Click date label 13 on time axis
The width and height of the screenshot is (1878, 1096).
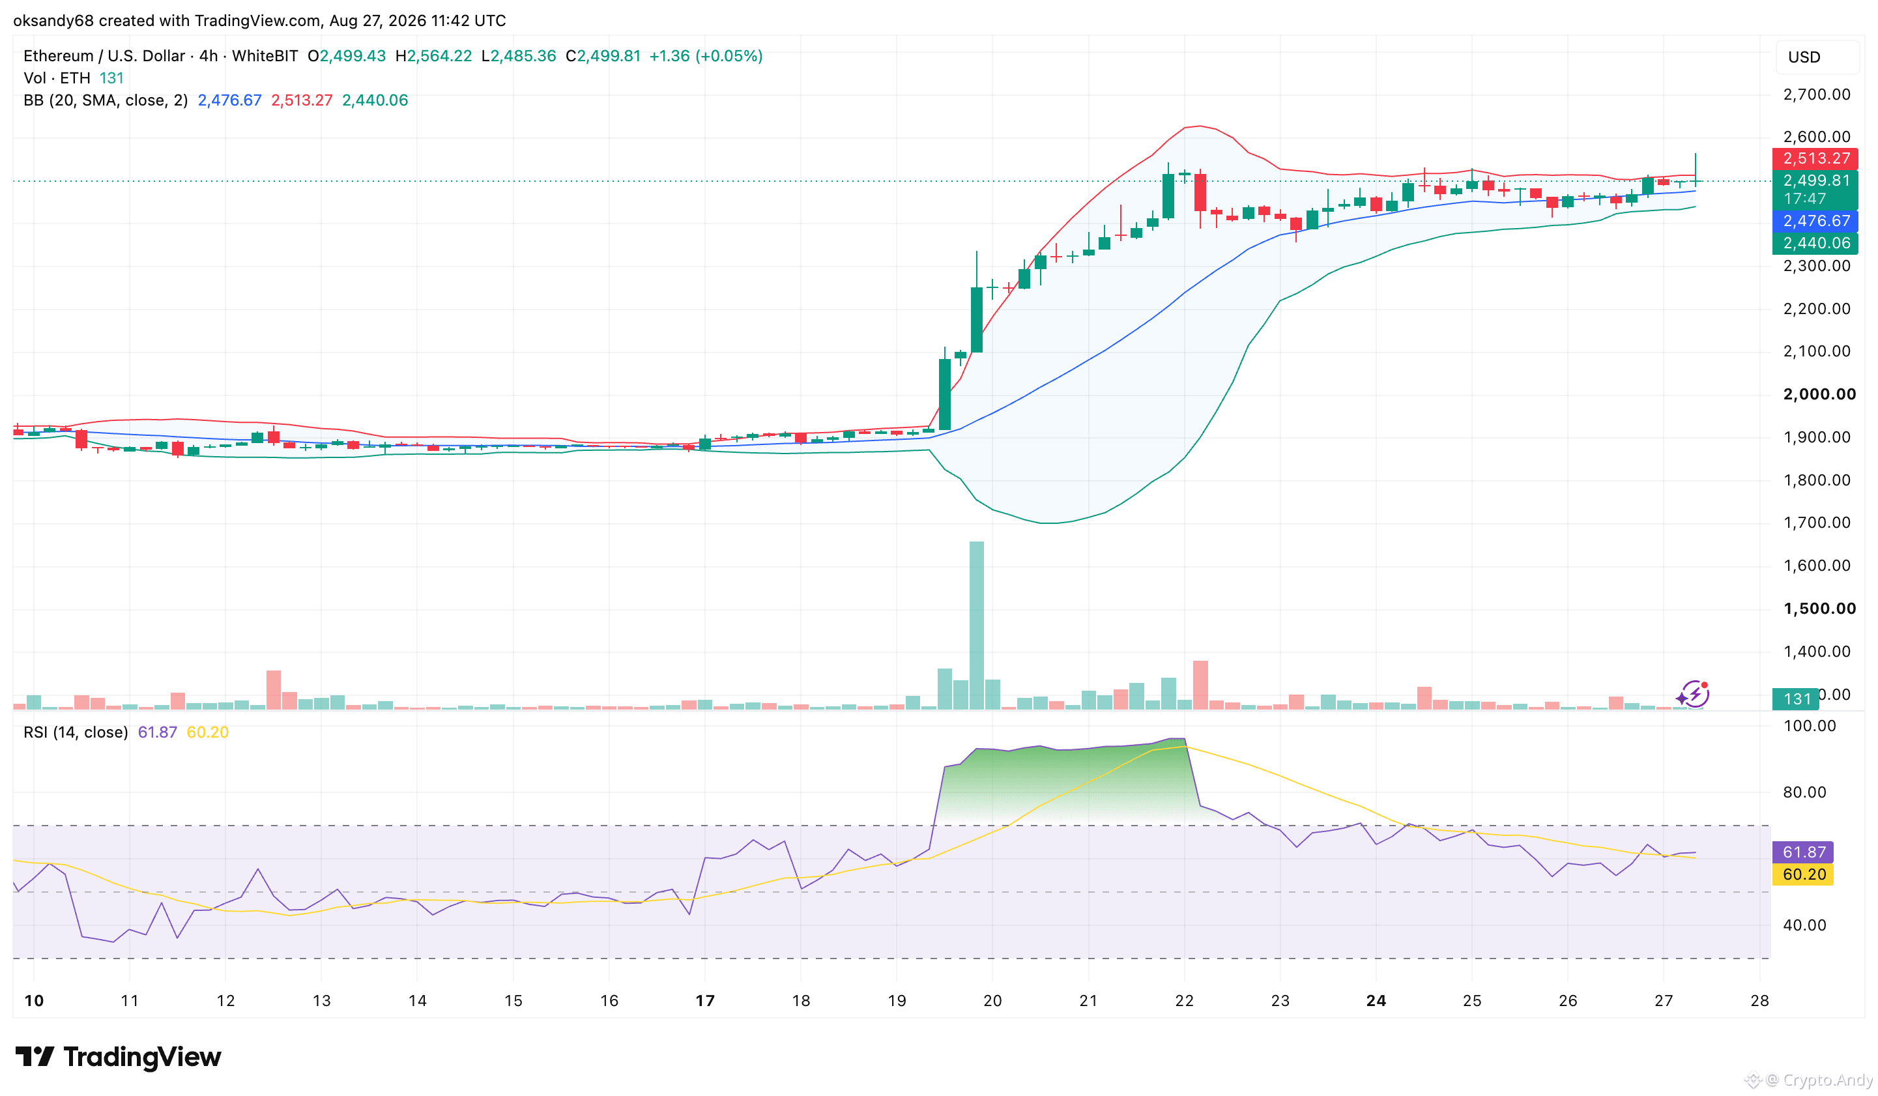321,1001
